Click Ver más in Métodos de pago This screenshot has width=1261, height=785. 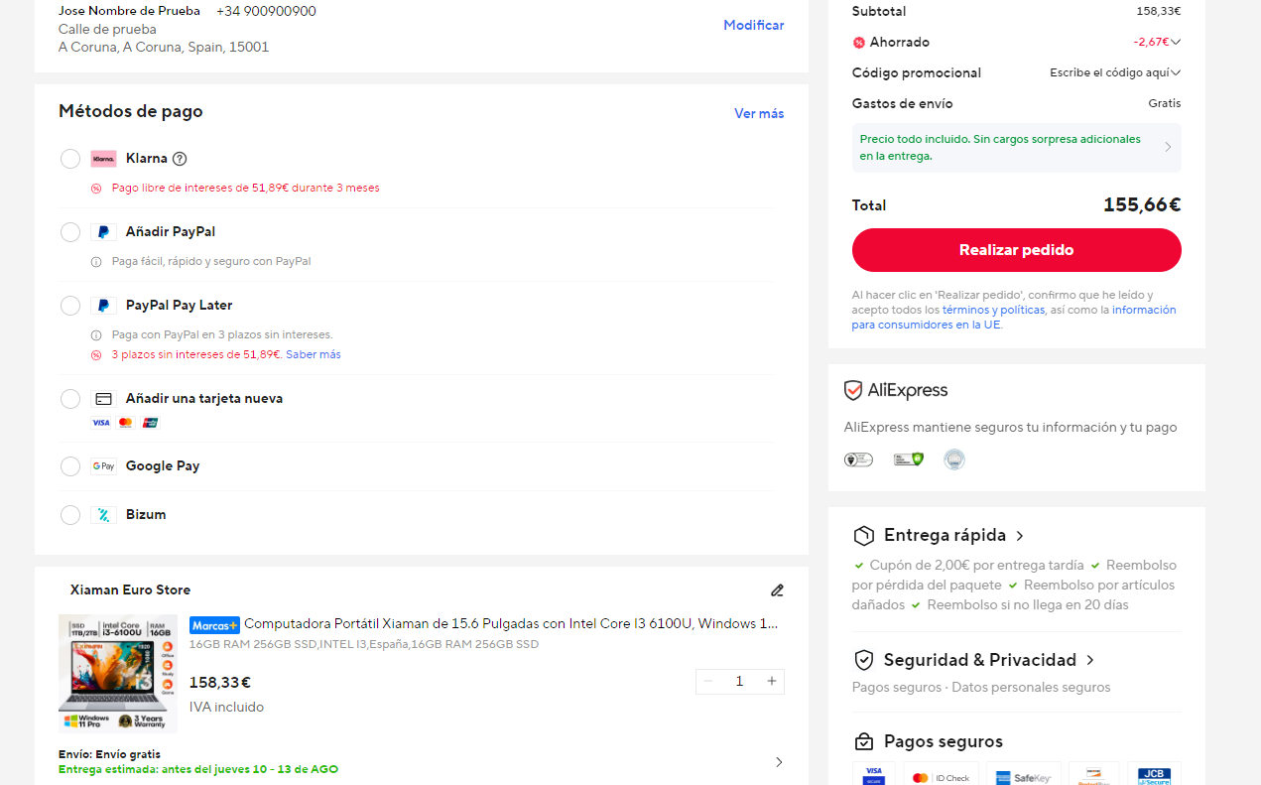pyautogui.click(x=759, y=114)
